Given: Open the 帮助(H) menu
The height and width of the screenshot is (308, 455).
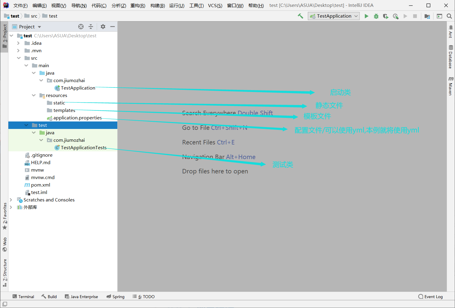Looking at the screenshot, I should pos(256,6).
